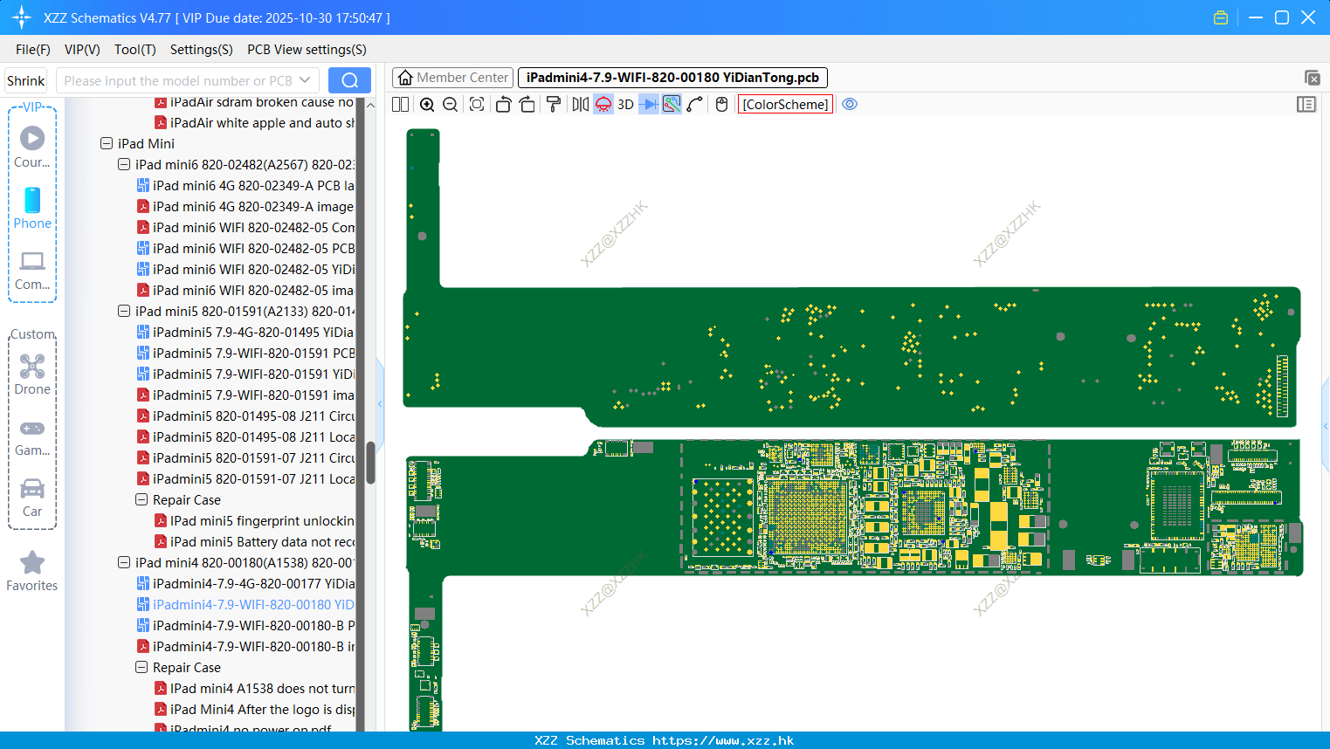This screenshot has height=749, width=1330.
Task: Toggle split view layout icon
Action: (x=400, y=105)
